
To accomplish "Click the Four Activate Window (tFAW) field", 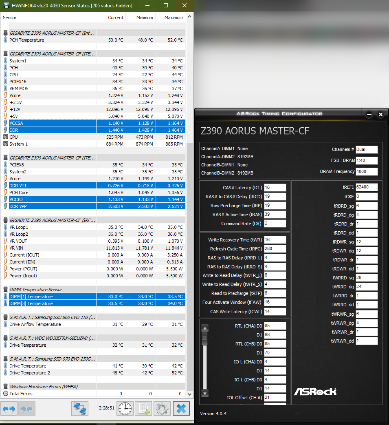I will pos(275,302).
